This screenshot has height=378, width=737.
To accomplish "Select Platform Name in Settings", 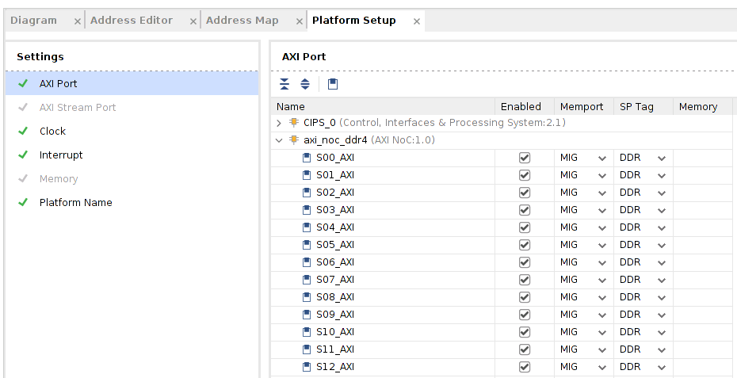I will click(75, 203).
